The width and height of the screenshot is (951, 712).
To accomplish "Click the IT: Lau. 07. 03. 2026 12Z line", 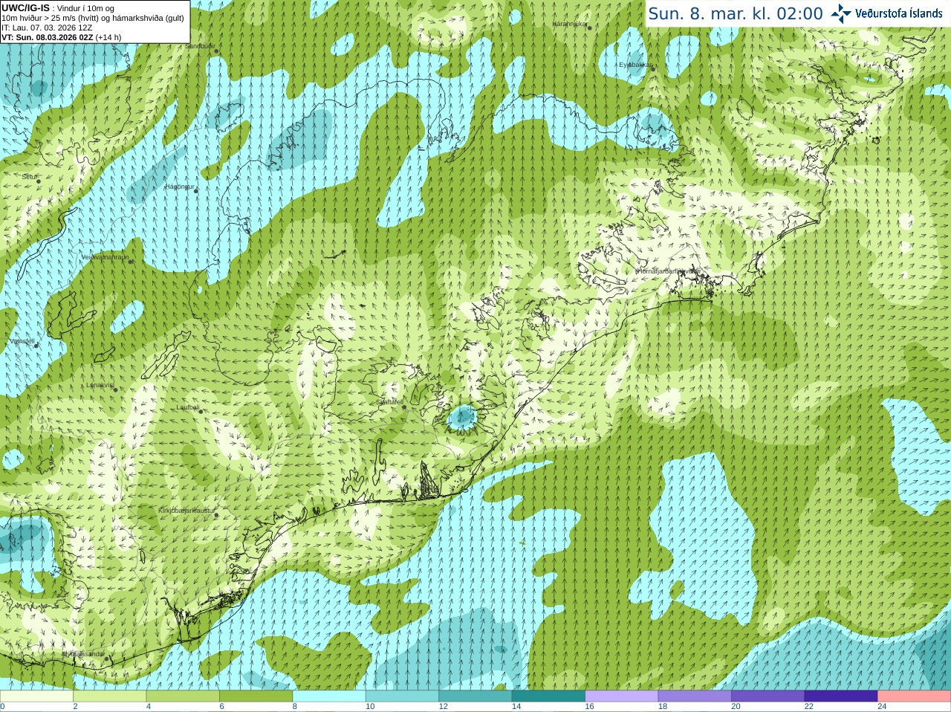I will click(47, 27).
